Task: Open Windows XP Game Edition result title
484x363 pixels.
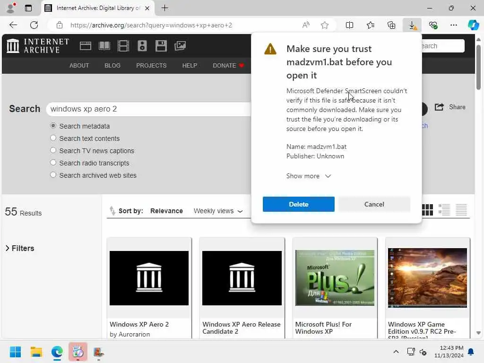Action: pos(422,329)
